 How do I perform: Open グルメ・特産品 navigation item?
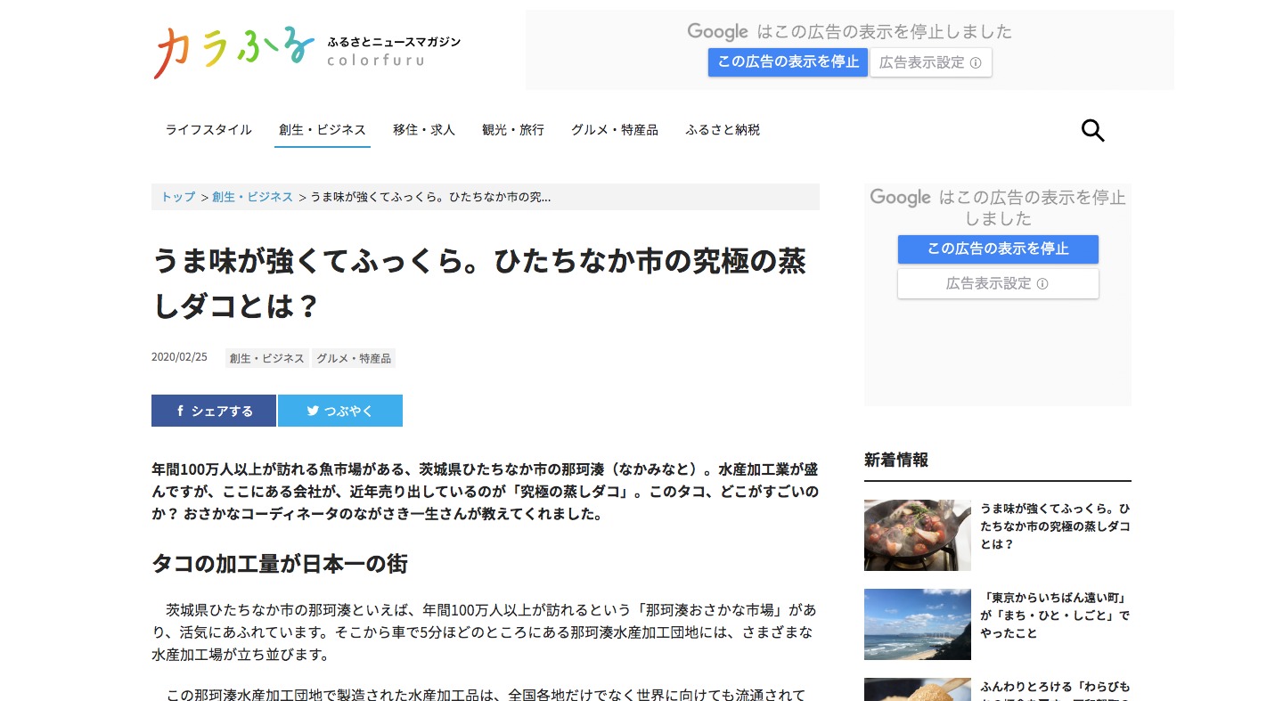click(x=615, y=130)
